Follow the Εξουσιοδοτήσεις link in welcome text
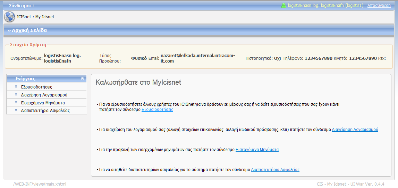398x188 pixels. pos(157,110)
